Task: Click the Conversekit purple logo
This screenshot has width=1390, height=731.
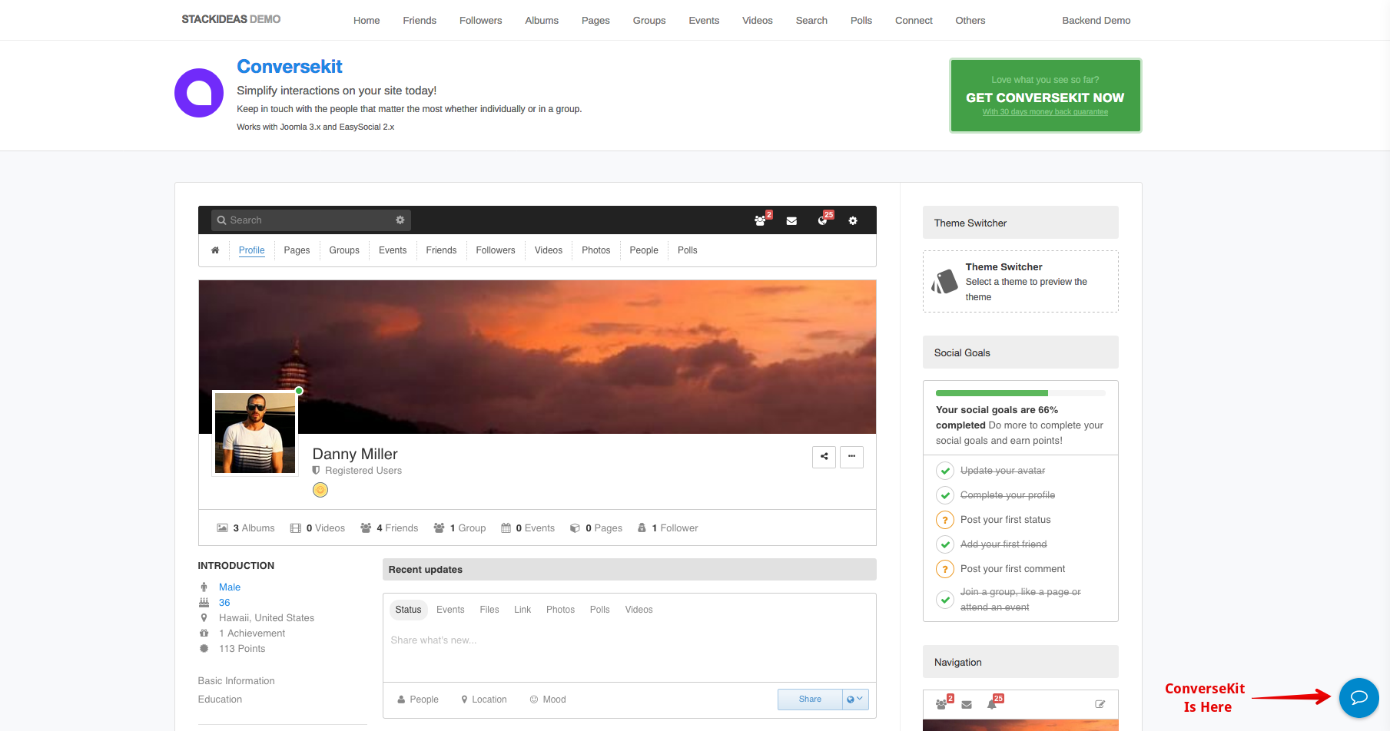Action: pyautogui.click(x=199, y=93)
